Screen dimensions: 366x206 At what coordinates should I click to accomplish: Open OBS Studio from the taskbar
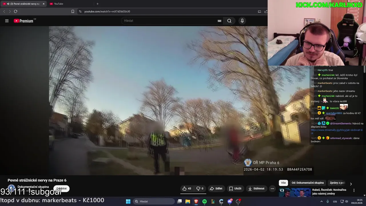[238, 201]
